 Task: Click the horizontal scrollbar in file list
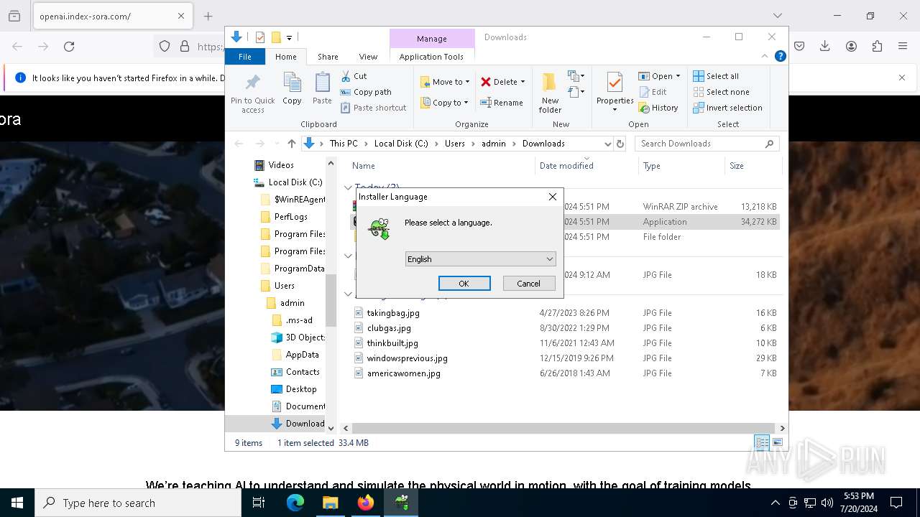pyautogui.click(x=563, y=429)
